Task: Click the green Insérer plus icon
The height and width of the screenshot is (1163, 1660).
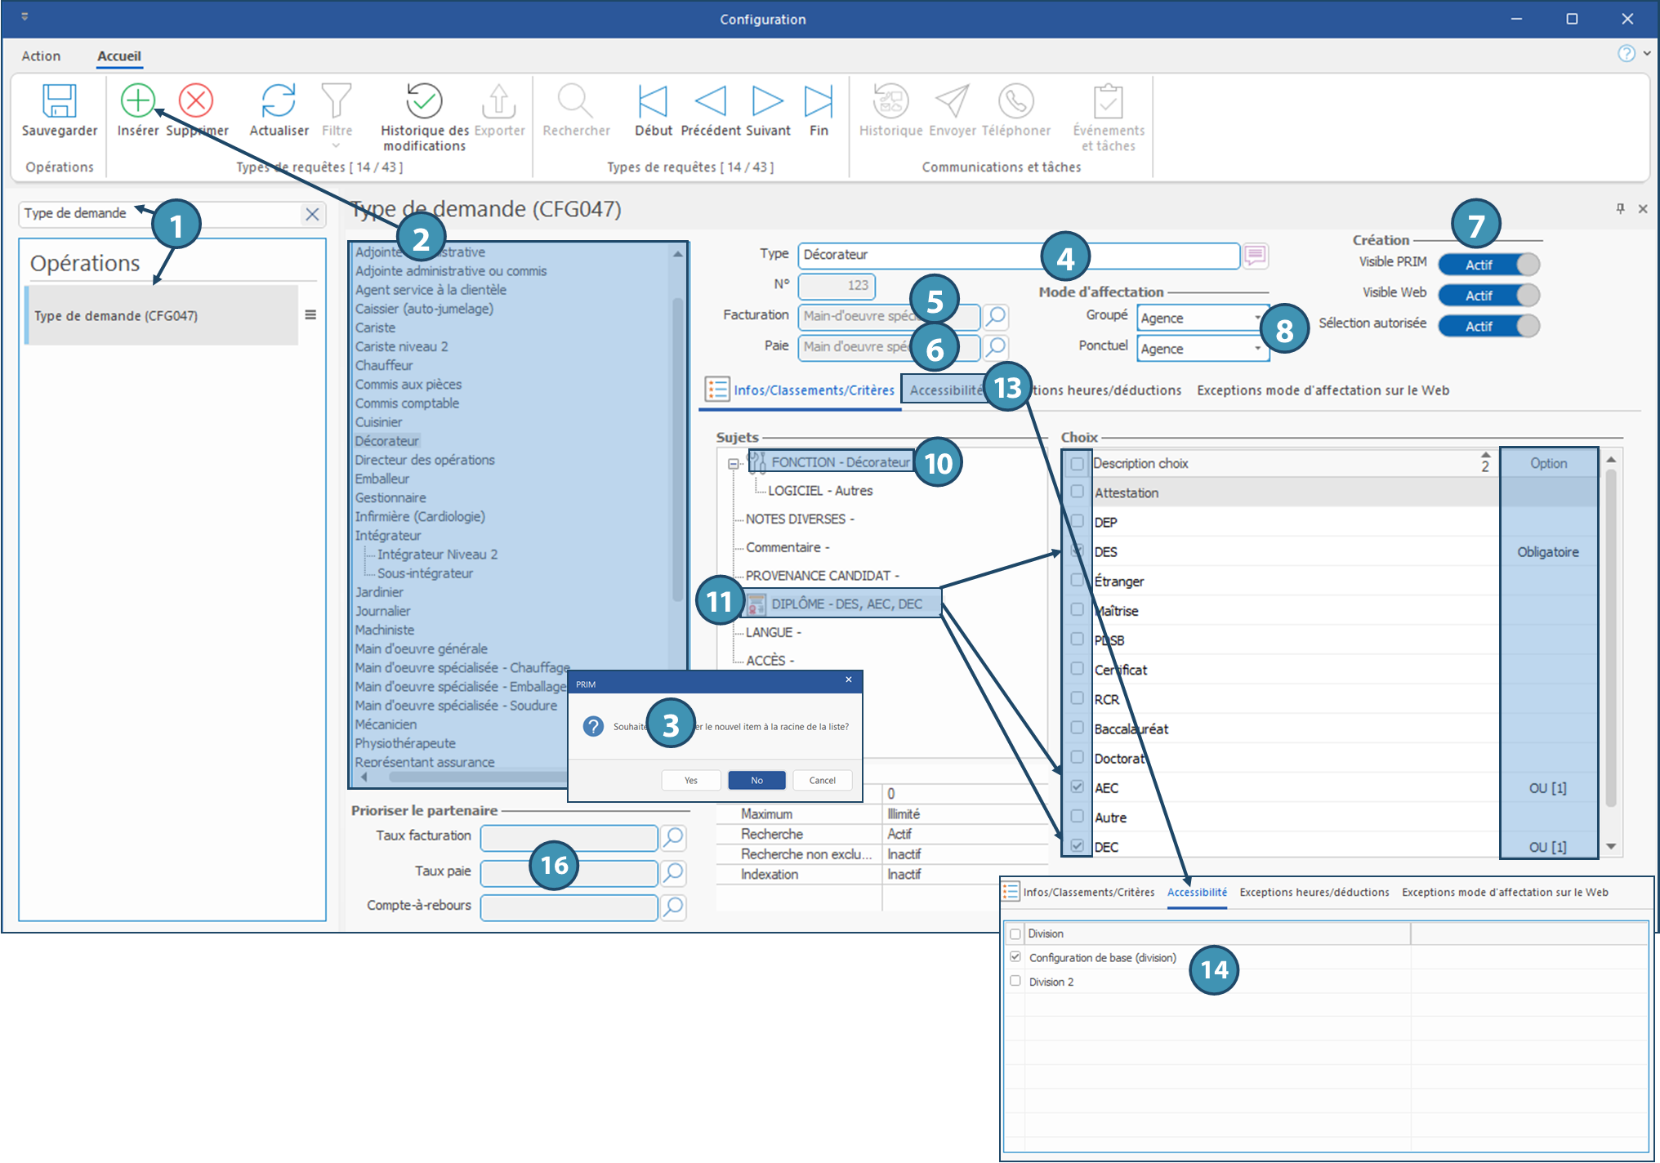Action: click(x=137, y=100)
